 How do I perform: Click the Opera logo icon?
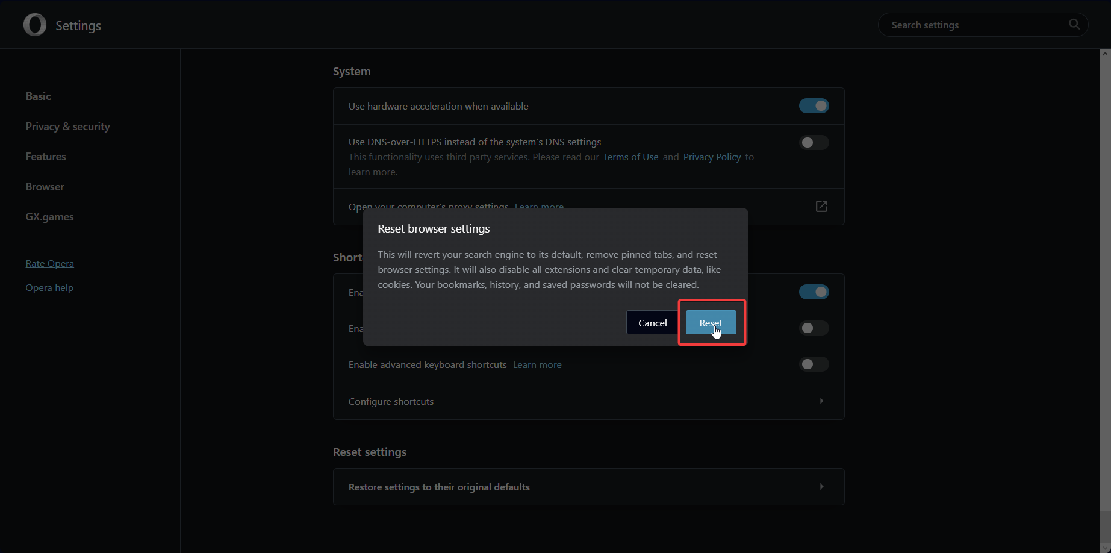(35, 25)
